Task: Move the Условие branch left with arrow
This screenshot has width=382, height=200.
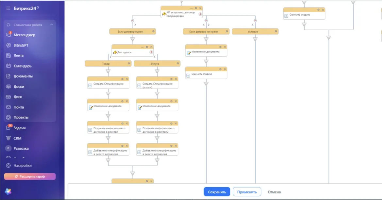Action: pos(253,25)
